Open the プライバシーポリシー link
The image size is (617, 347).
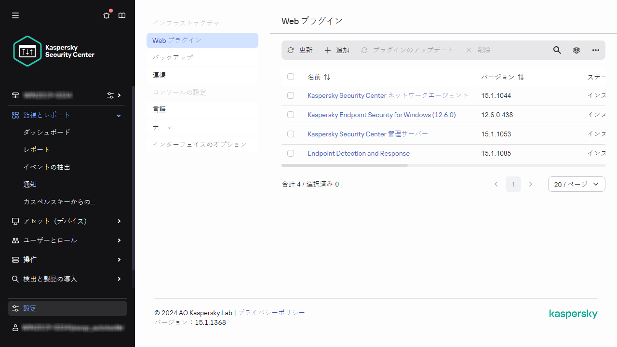pos(271,312)
